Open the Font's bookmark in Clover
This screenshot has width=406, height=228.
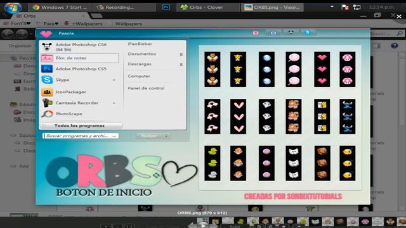pos(17,23)
